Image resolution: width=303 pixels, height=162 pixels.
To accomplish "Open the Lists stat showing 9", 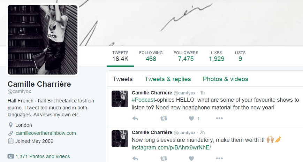I will [x=240, y=56].
